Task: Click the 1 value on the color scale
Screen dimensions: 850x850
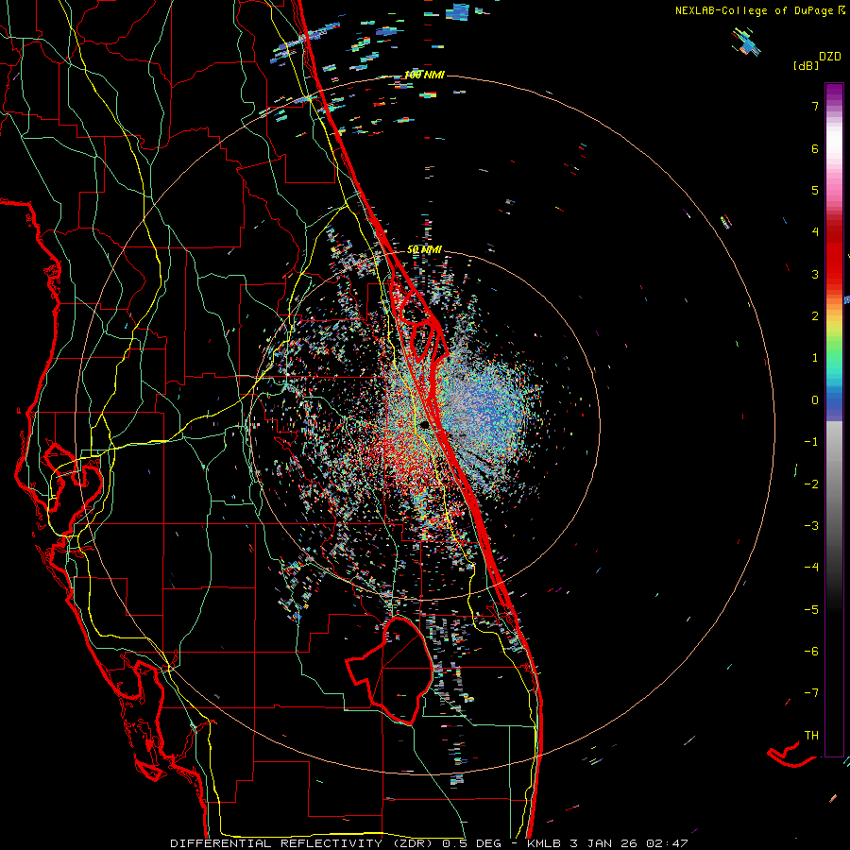Action: click(x=815, y=358)
